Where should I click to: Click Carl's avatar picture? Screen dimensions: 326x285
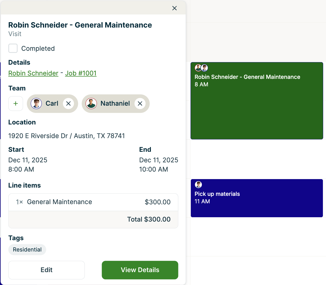coord(36,104)
